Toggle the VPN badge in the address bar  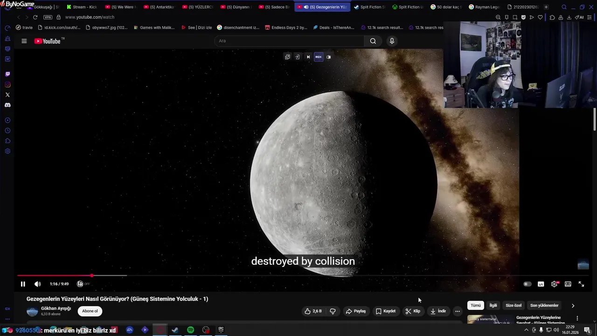[x=48, y=17]
